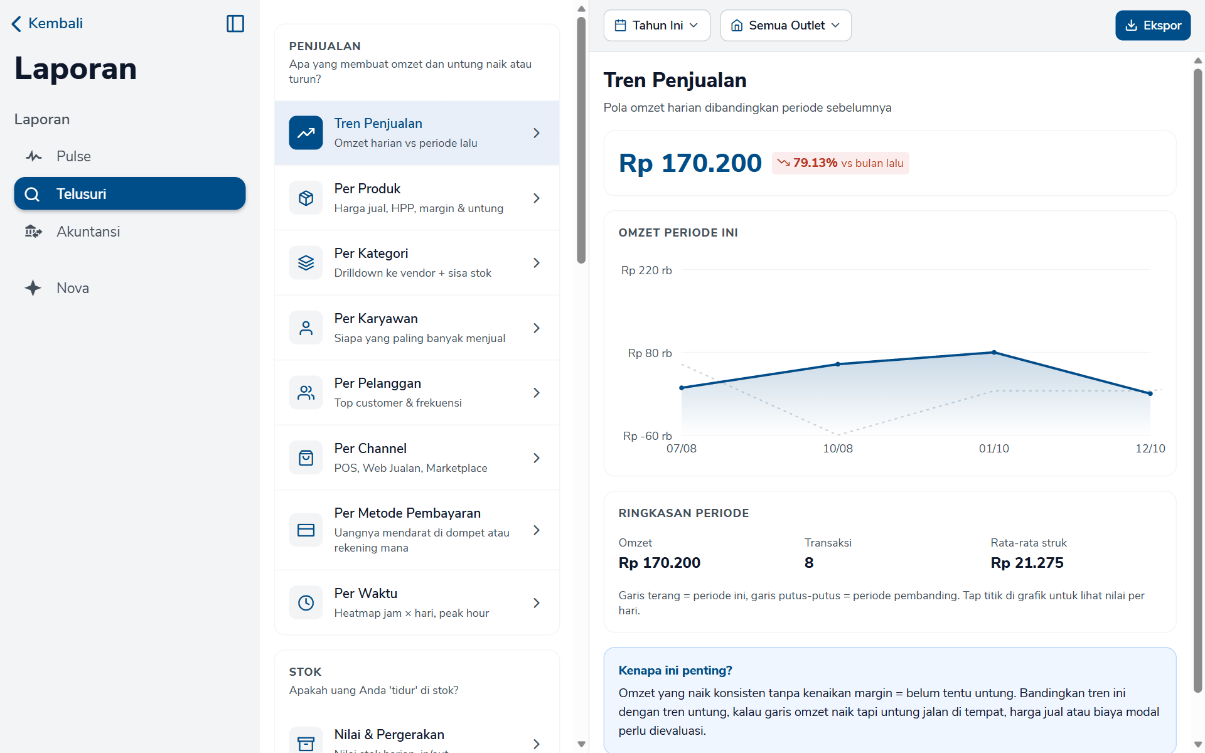Click the home icon in Semua Outlet
Screen dimensions: 1205x753
[x=737, y=26]
